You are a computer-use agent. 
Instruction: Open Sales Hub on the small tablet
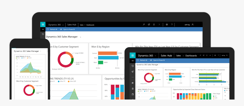click(x=166, y=56)
